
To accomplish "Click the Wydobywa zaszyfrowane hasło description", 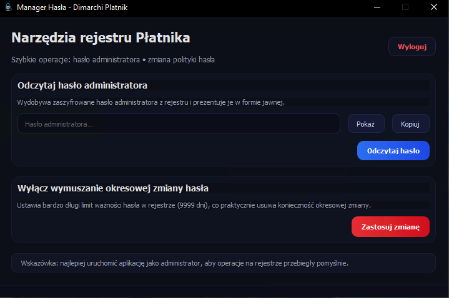I will click(150, 102).
